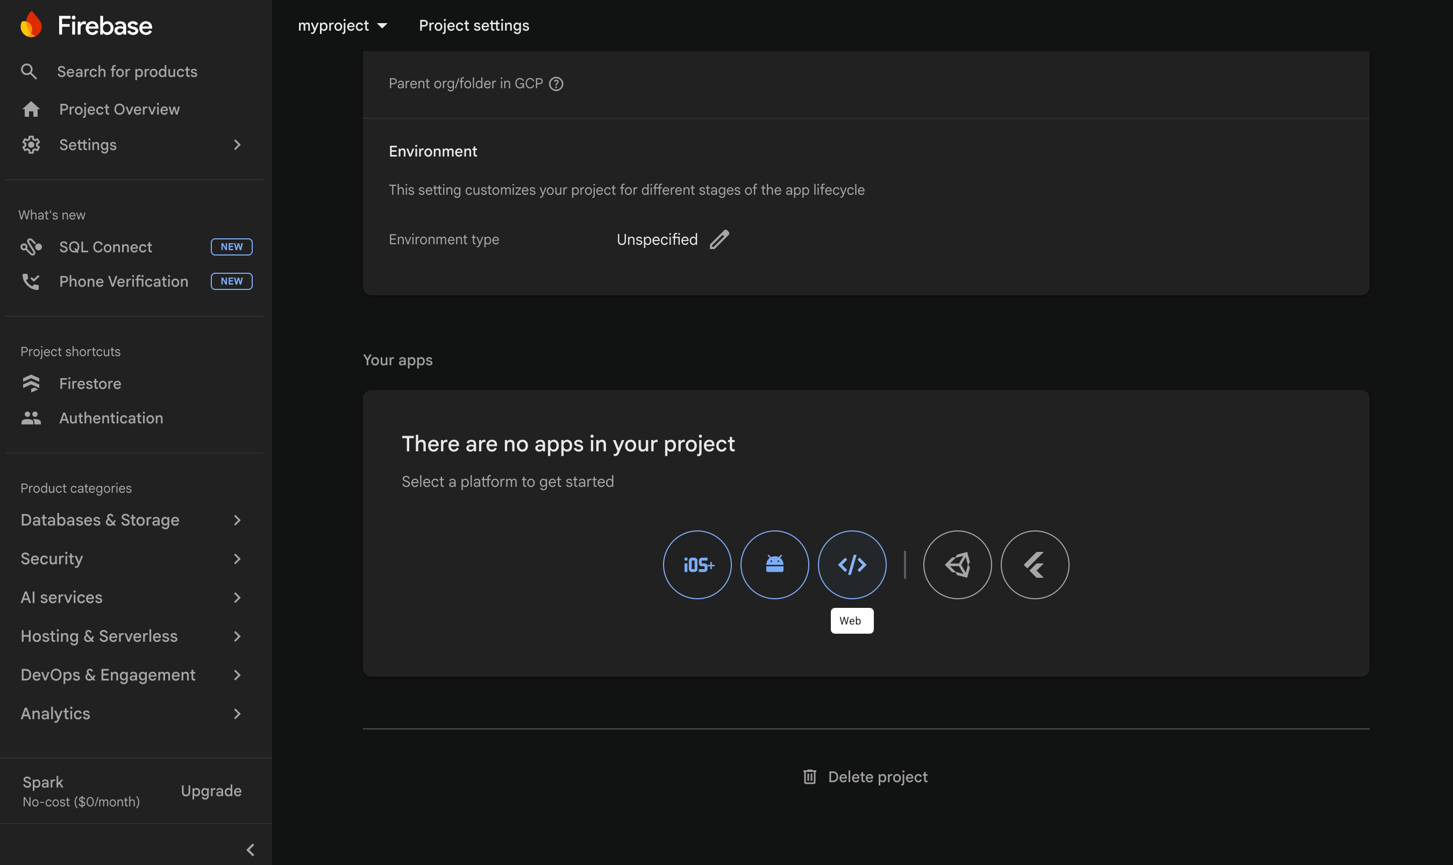Go to Firestore shortcut
This screenshot has height=865, width=1453.
coord(90,384)
